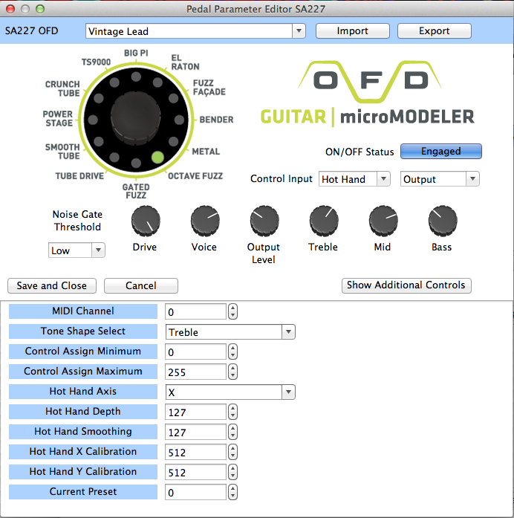Click the Hot Hand X Calibration field

195,453
